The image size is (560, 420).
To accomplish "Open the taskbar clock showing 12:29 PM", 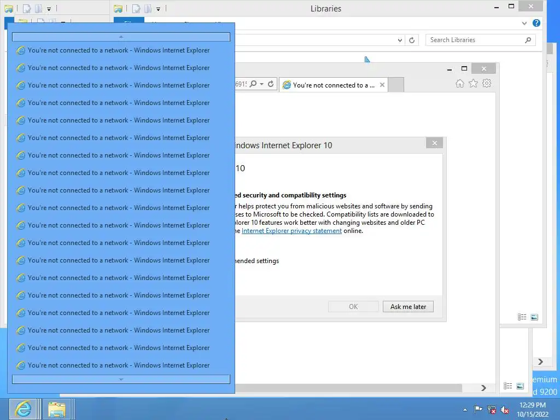I will 532,410.
